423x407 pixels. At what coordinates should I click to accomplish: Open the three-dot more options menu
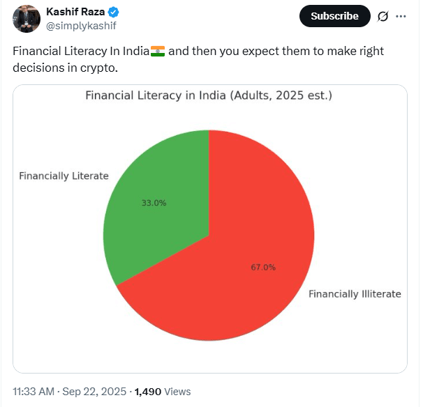(x=401, y=17)
